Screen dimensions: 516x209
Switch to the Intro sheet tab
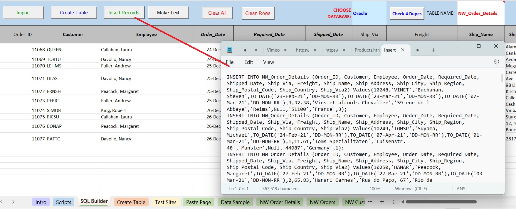[41, 202]
